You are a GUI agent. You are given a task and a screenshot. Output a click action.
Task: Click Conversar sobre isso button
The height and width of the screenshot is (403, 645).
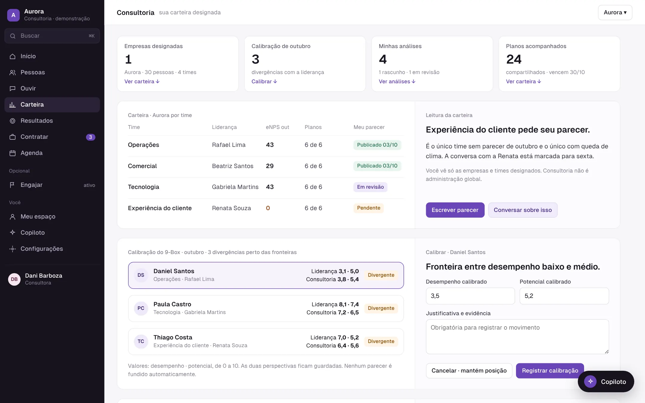523,210
